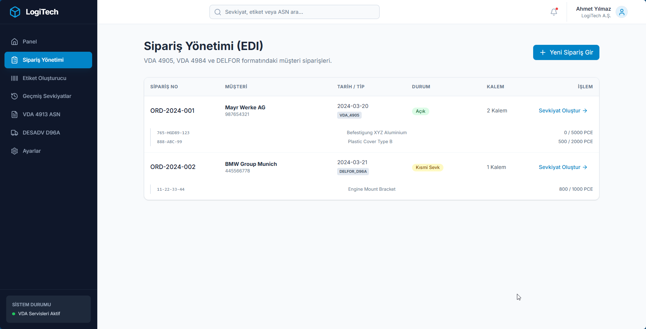
Task: Select order number ORD-2024-002
Action: pos(173,167)
